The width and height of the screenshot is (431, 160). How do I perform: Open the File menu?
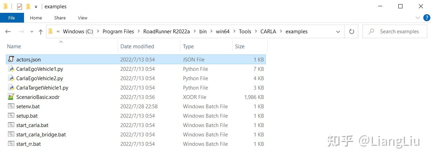(11, 18)
